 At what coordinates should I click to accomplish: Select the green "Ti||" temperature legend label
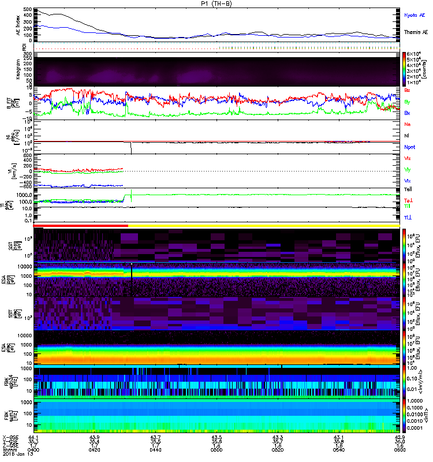point(407,206)
